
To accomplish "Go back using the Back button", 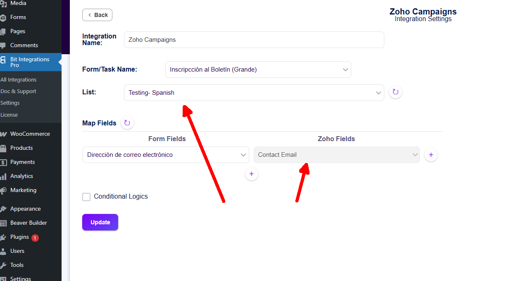I will click(98, 15).
